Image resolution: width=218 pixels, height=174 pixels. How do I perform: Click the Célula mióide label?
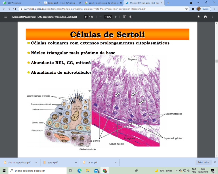click(x=116, y=144)
